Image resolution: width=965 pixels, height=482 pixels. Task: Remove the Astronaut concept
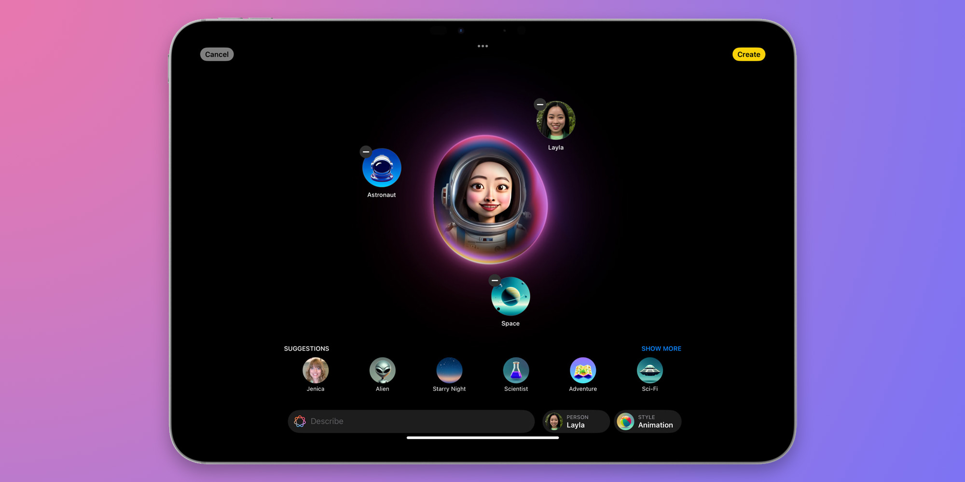[x=366, y=152]
